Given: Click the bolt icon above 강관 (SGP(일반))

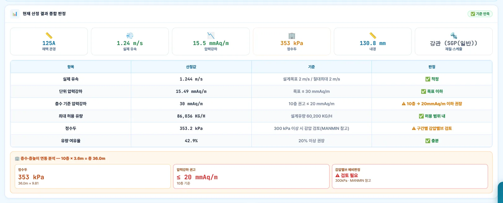Looking at the screenshot, I should pyautogui.click(x=454, y=35).
